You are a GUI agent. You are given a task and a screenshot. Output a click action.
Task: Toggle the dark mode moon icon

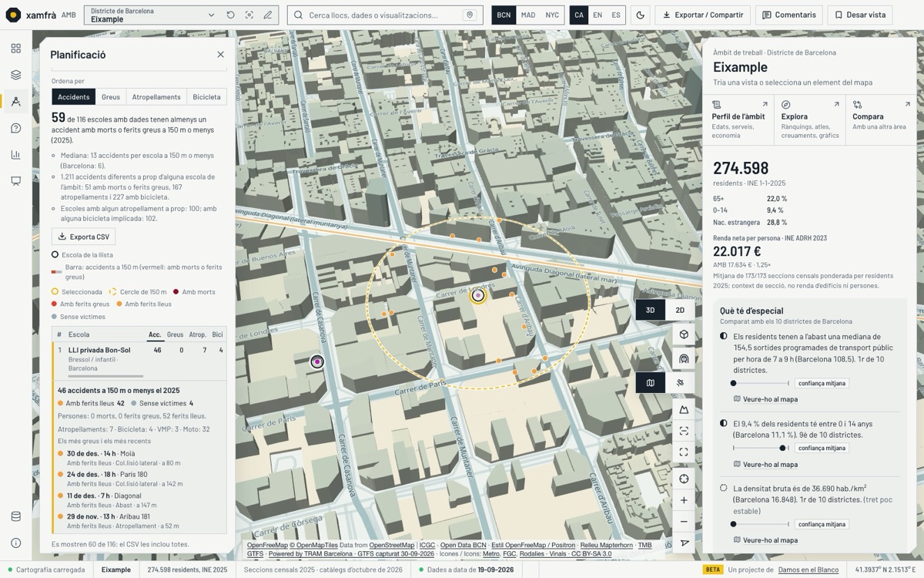(x=640, y=15)
